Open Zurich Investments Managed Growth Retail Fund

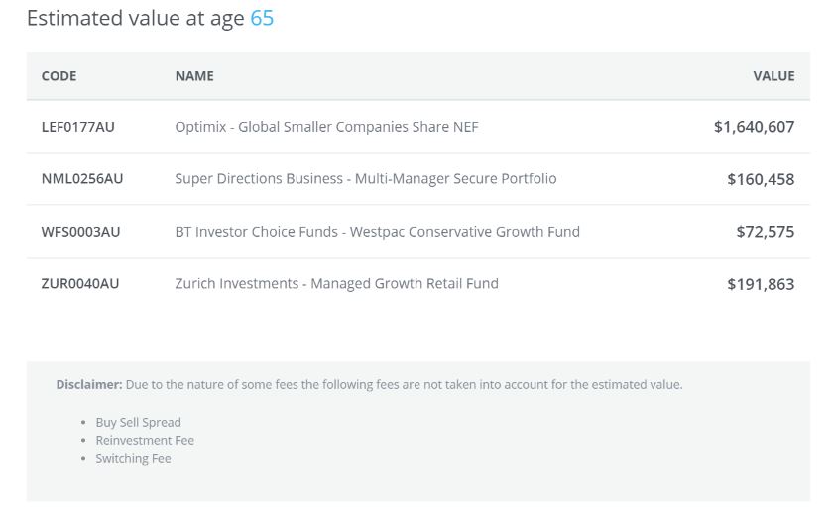click(x=336, y=284)
